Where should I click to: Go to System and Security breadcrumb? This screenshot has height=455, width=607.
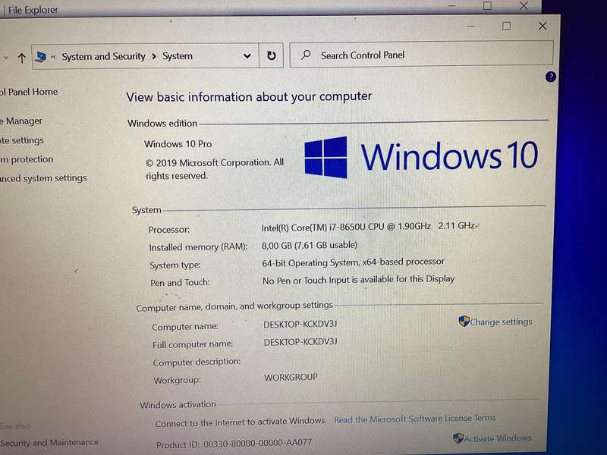click(103, 56)
